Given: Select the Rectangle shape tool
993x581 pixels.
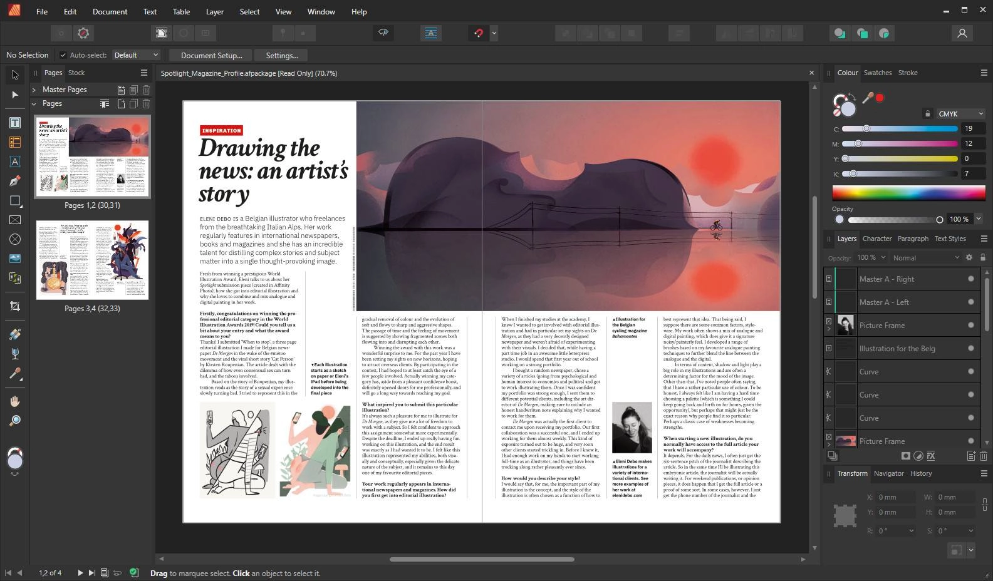Looking at the screenshot, I should (x=15, y=200).
